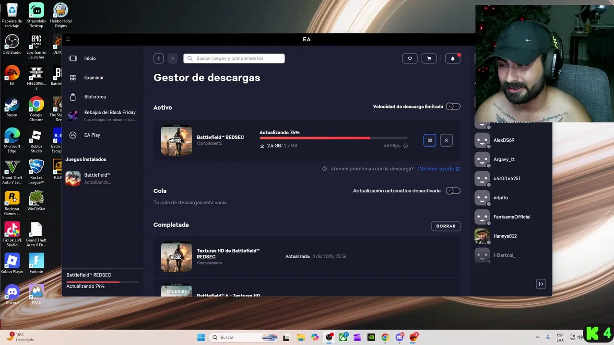This screenshot has height=345, width=614.
Task: Select friend AlexDS69
Action: 504,140
